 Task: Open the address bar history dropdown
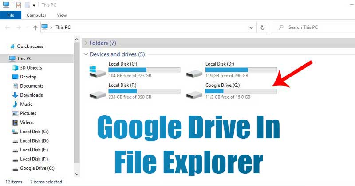[x=251, y=27]
